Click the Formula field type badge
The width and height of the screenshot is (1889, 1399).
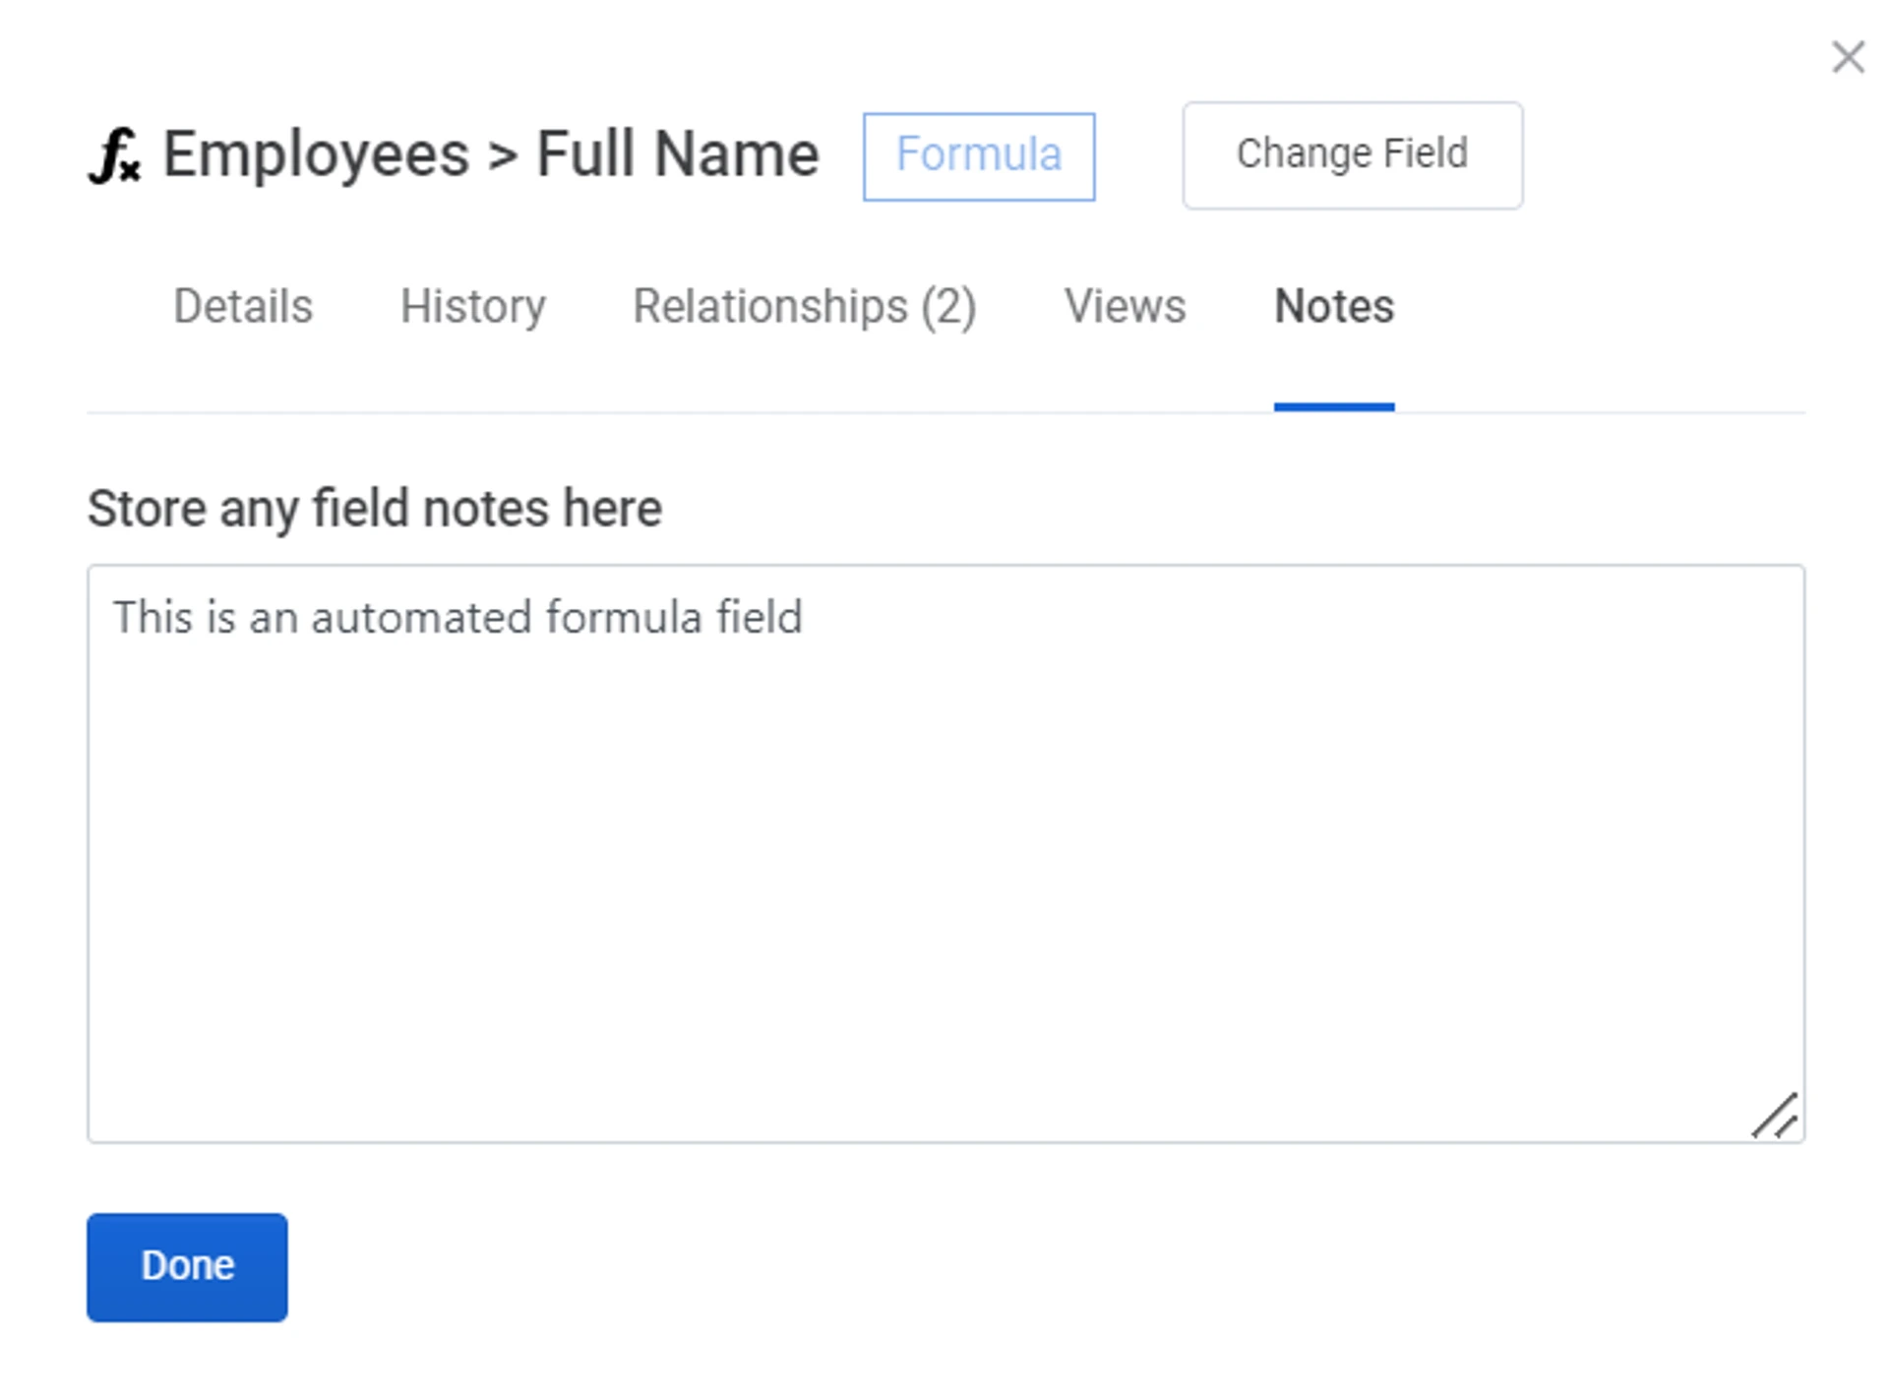coord(978,156)
